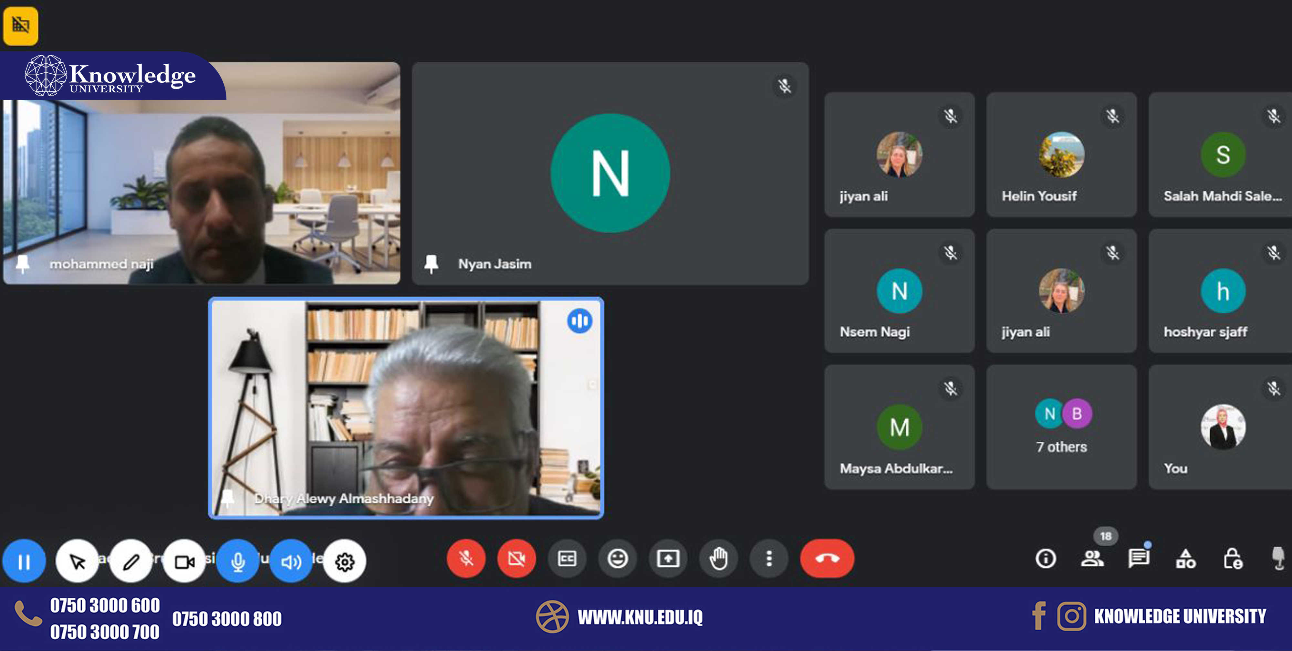Click the participant count badge 18

point(1105,536)
